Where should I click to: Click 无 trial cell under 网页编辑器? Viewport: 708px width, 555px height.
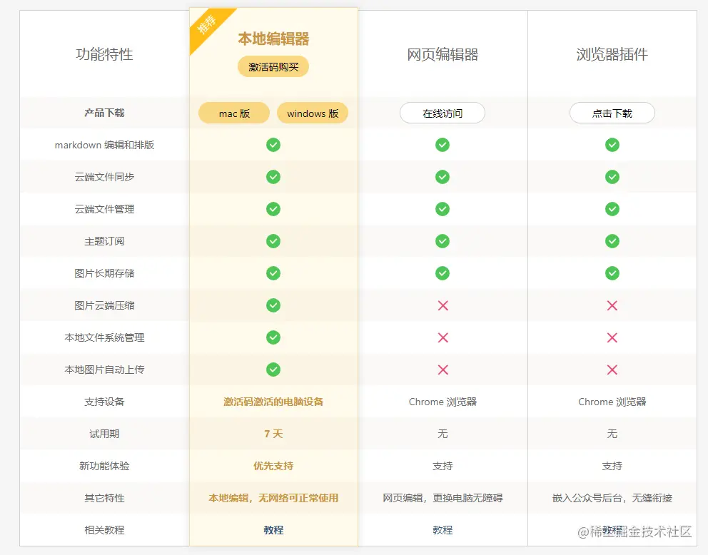442,434
